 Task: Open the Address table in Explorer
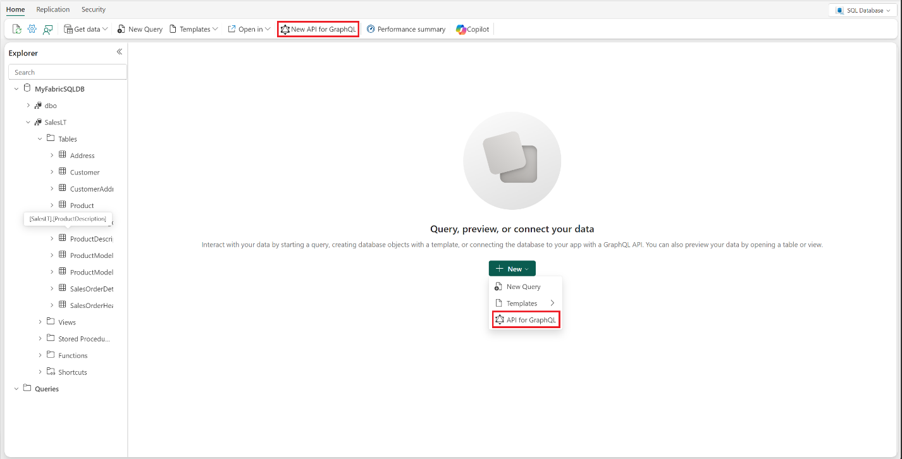[x=83, y=155]
